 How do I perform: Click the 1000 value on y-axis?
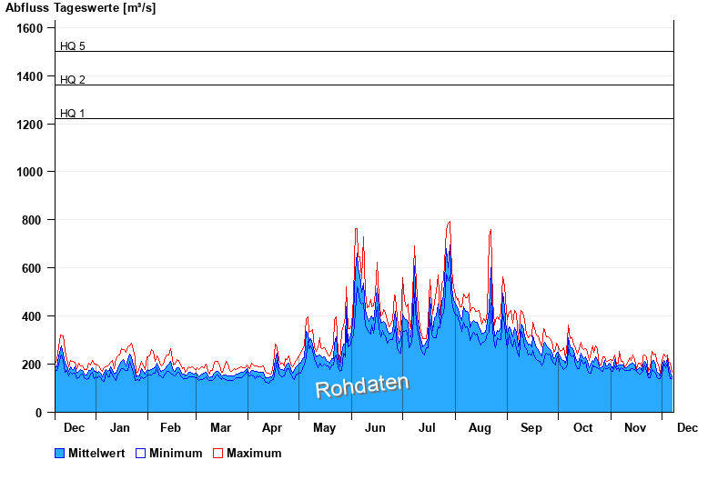(30, 172)
